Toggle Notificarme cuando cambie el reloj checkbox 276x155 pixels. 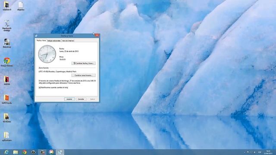[x=40, y=87]
